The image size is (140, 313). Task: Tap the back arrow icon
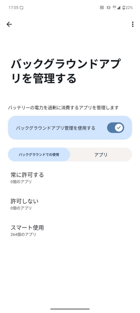[9, 24]
